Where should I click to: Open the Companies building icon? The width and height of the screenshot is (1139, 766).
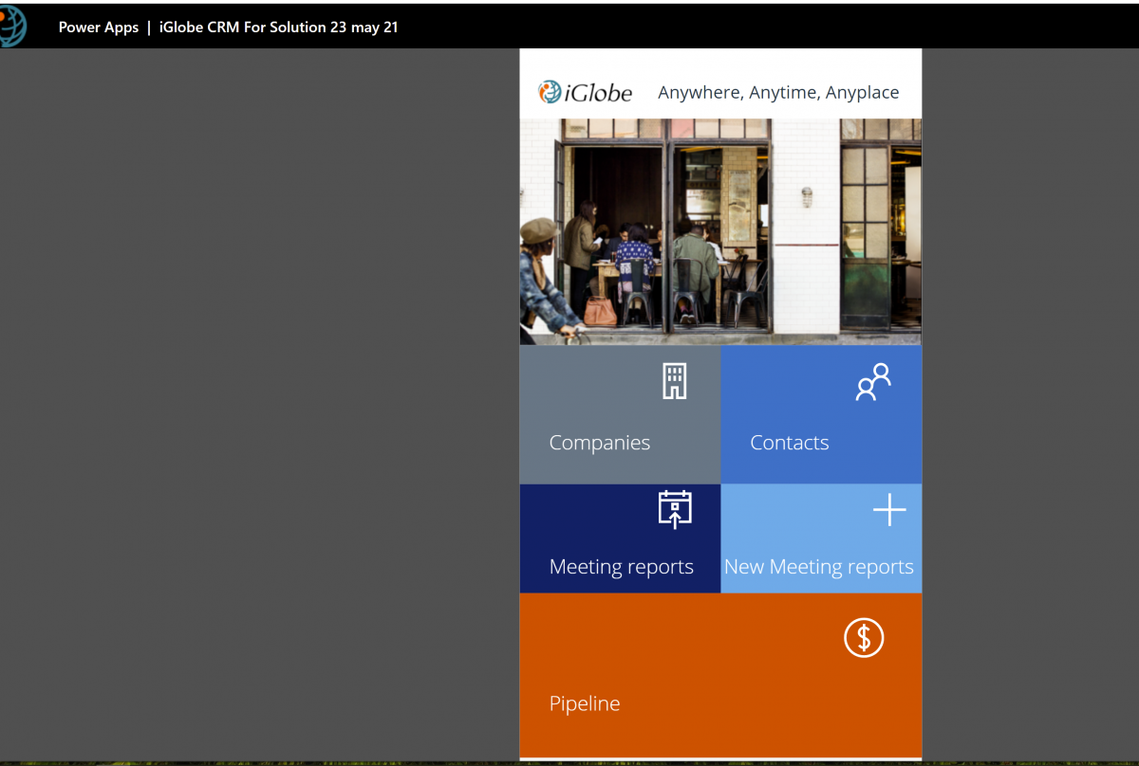point(674,381)
